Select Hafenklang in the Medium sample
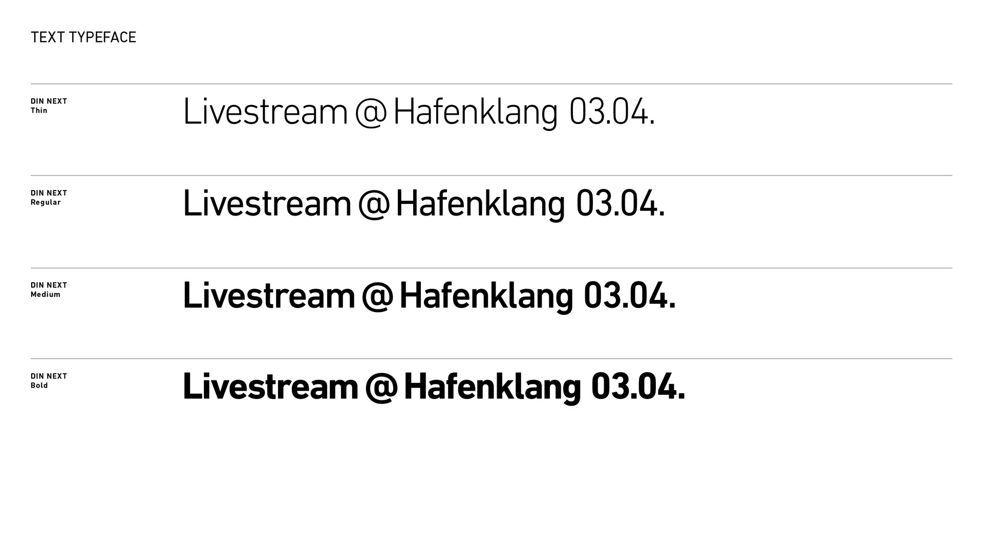 486,297
